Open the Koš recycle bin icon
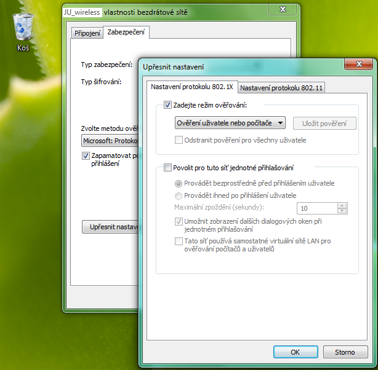 [x=23, y=32]
